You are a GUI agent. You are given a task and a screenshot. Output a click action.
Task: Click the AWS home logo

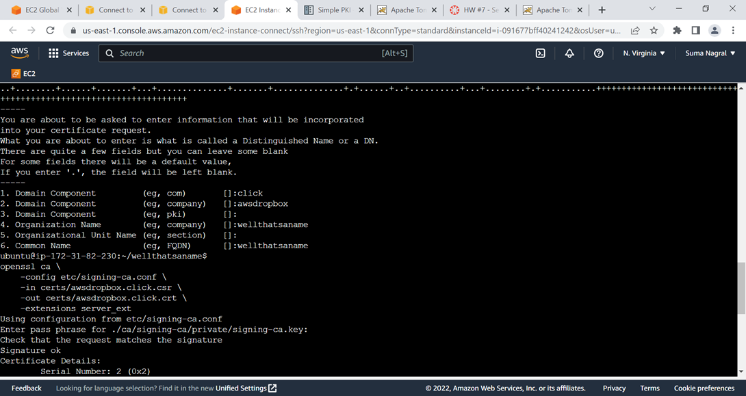[x=19, y=53]
